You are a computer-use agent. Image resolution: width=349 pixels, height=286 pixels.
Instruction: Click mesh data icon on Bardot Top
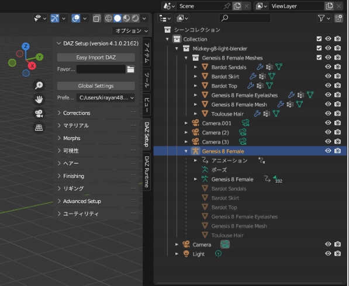click(269, 86)
